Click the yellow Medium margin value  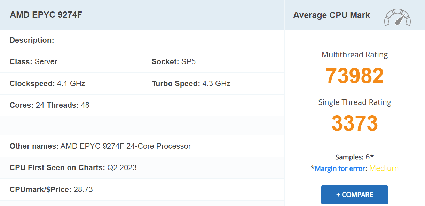384,168
